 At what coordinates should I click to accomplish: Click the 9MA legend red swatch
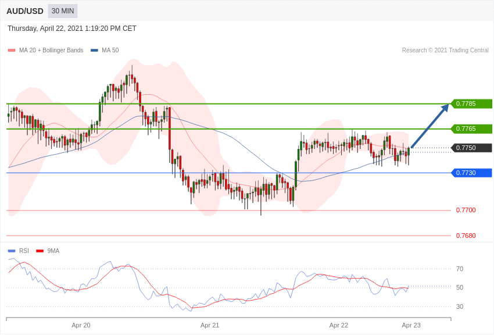pos(40,251)
